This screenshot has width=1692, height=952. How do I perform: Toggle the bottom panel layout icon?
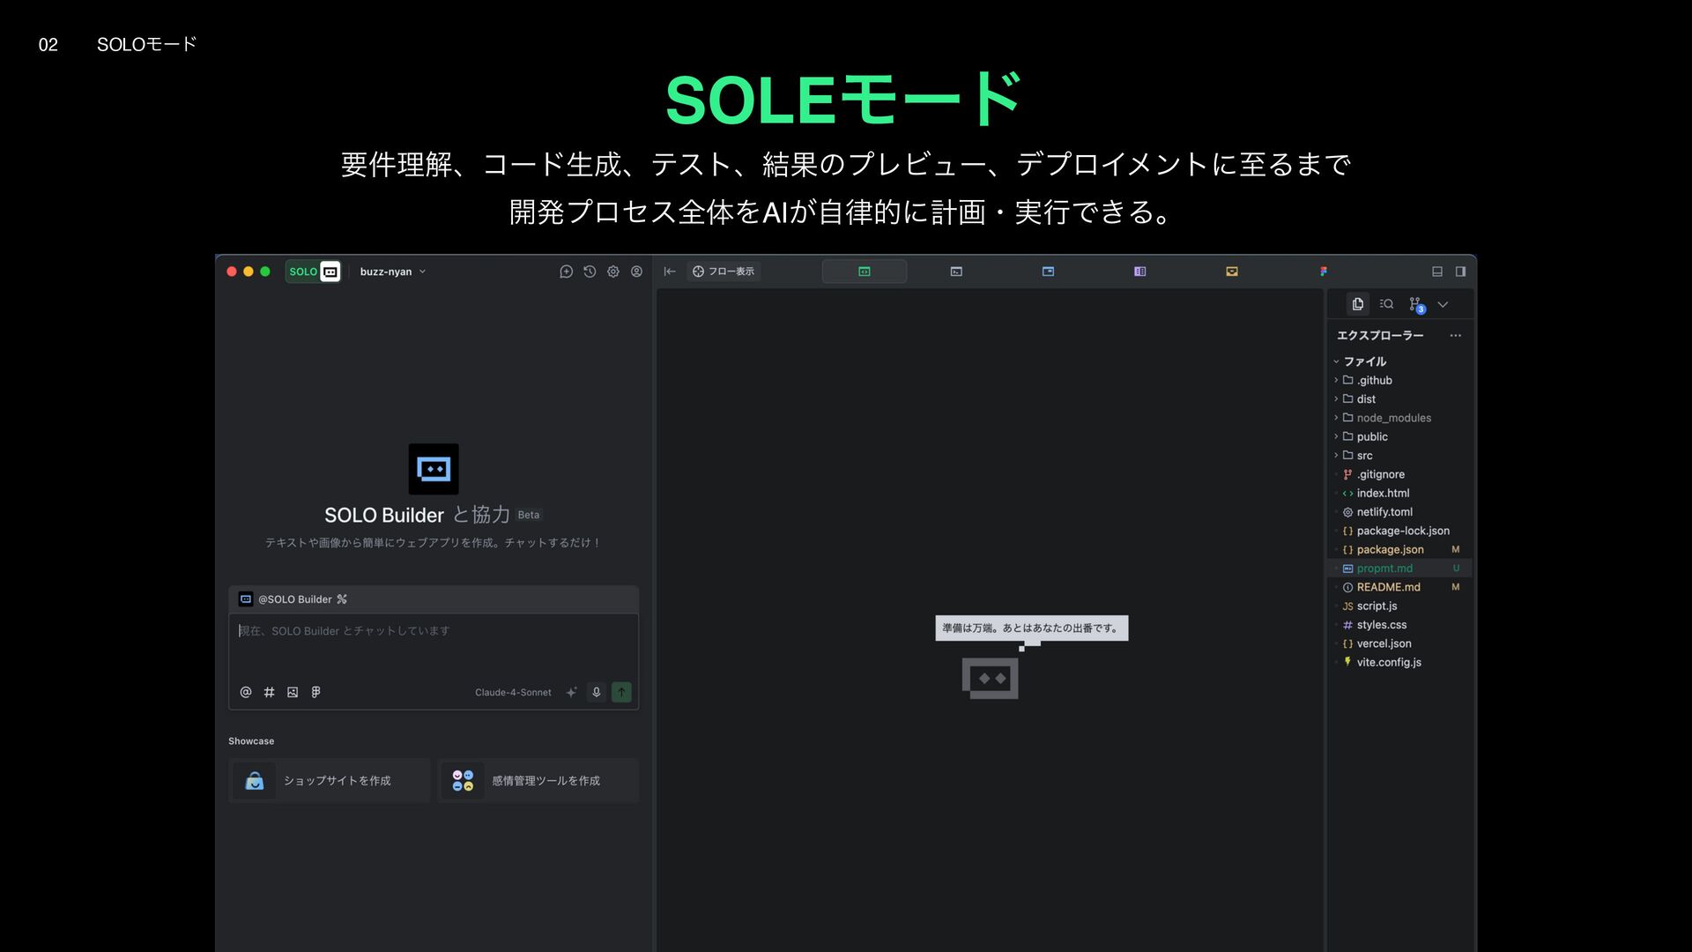tap(1437, 271)
